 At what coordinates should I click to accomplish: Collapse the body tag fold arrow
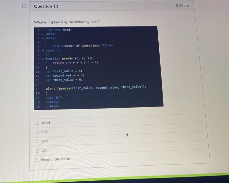coord(43,38)
